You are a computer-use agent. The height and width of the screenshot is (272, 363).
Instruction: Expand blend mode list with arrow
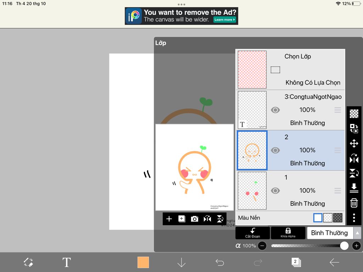point(357,233)
